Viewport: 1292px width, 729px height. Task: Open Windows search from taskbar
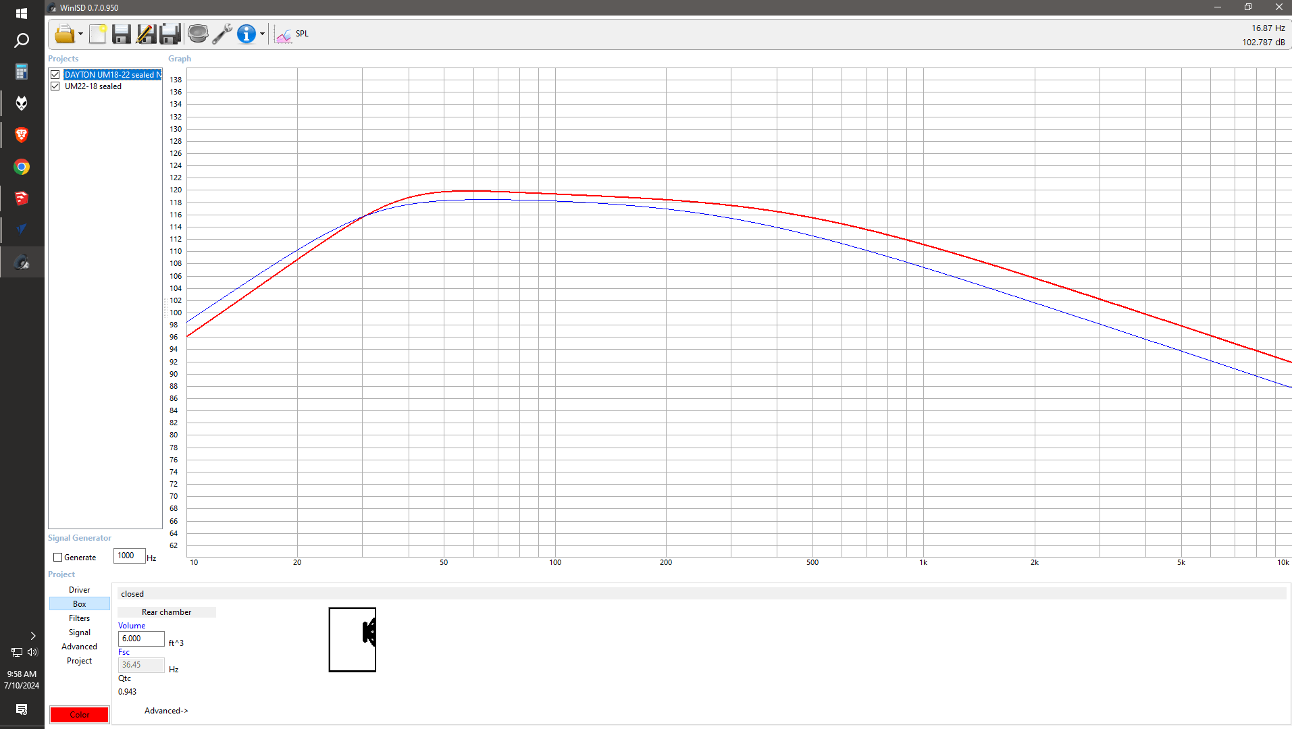[22, 40]
